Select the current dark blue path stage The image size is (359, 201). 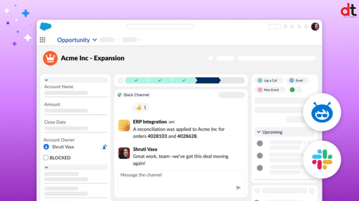click(208, 80)
